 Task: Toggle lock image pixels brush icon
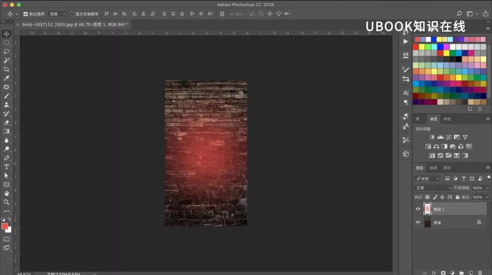(435, 197)
